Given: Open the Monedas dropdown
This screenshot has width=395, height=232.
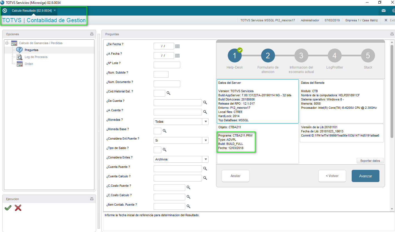Looking at the screenshot, I should [206, 122].
